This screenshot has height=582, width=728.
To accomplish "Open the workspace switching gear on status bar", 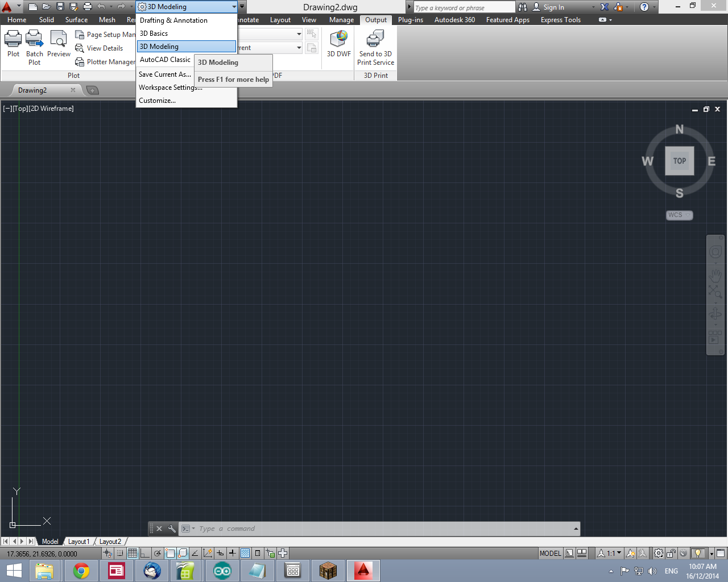I will pyautogui.click(x=659, y=553).
